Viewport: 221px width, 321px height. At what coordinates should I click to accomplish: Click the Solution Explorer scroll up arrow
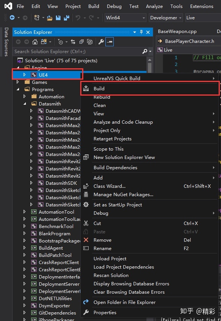pyautogui.click(x=149, y=60)
